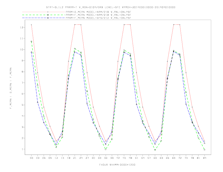Viewport: 223px width, 172px height.
Task: Click y-axis tick label 8
Action: coord(23,72)
